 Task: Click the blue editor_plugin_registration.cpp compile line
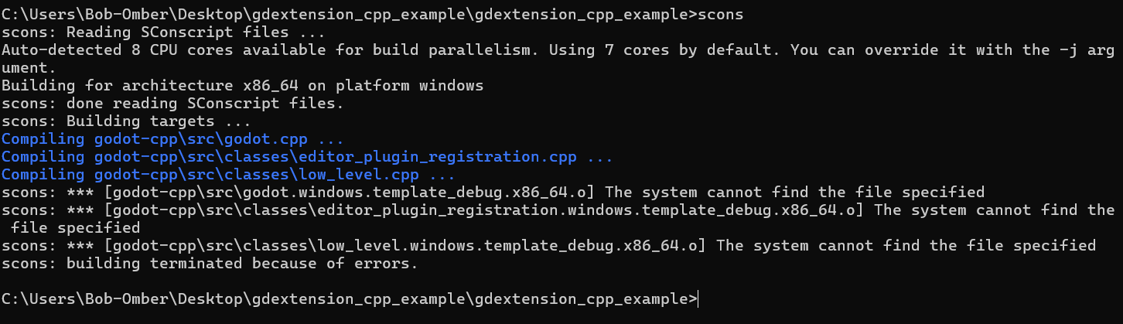click(x=306, y=156)
